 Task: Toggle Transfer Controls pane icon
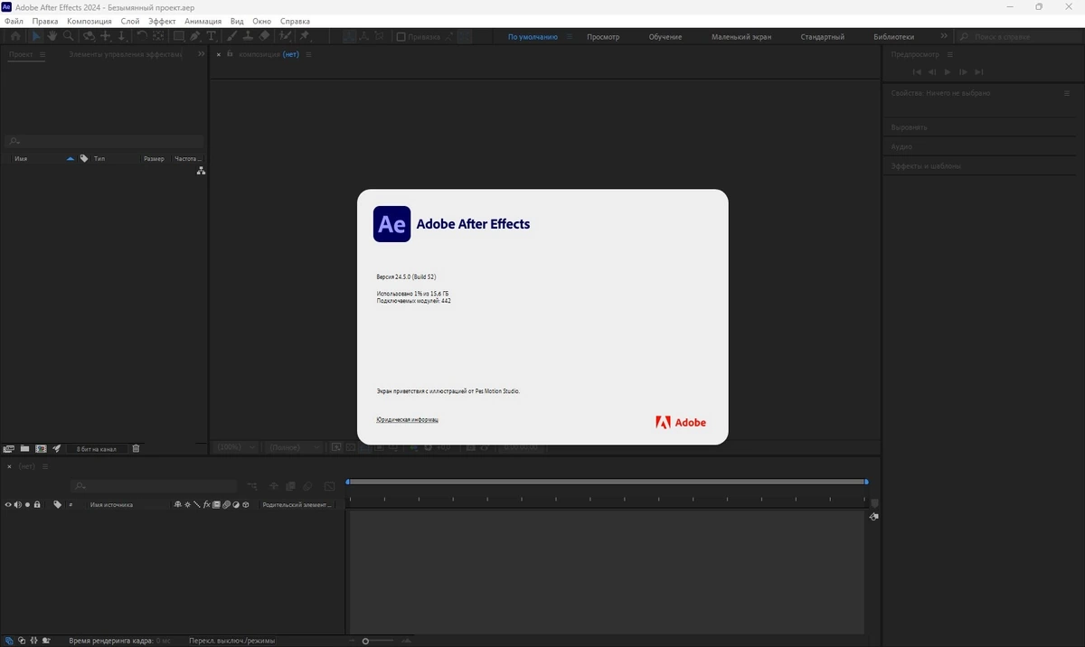tap(22, 640)
